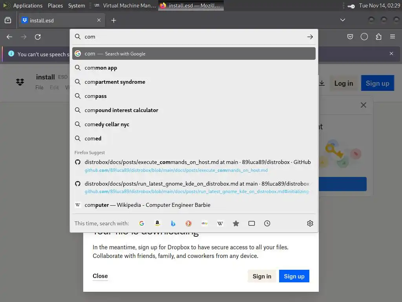
Task: Dismiss the speech notification bar
Action: [391, 53]
